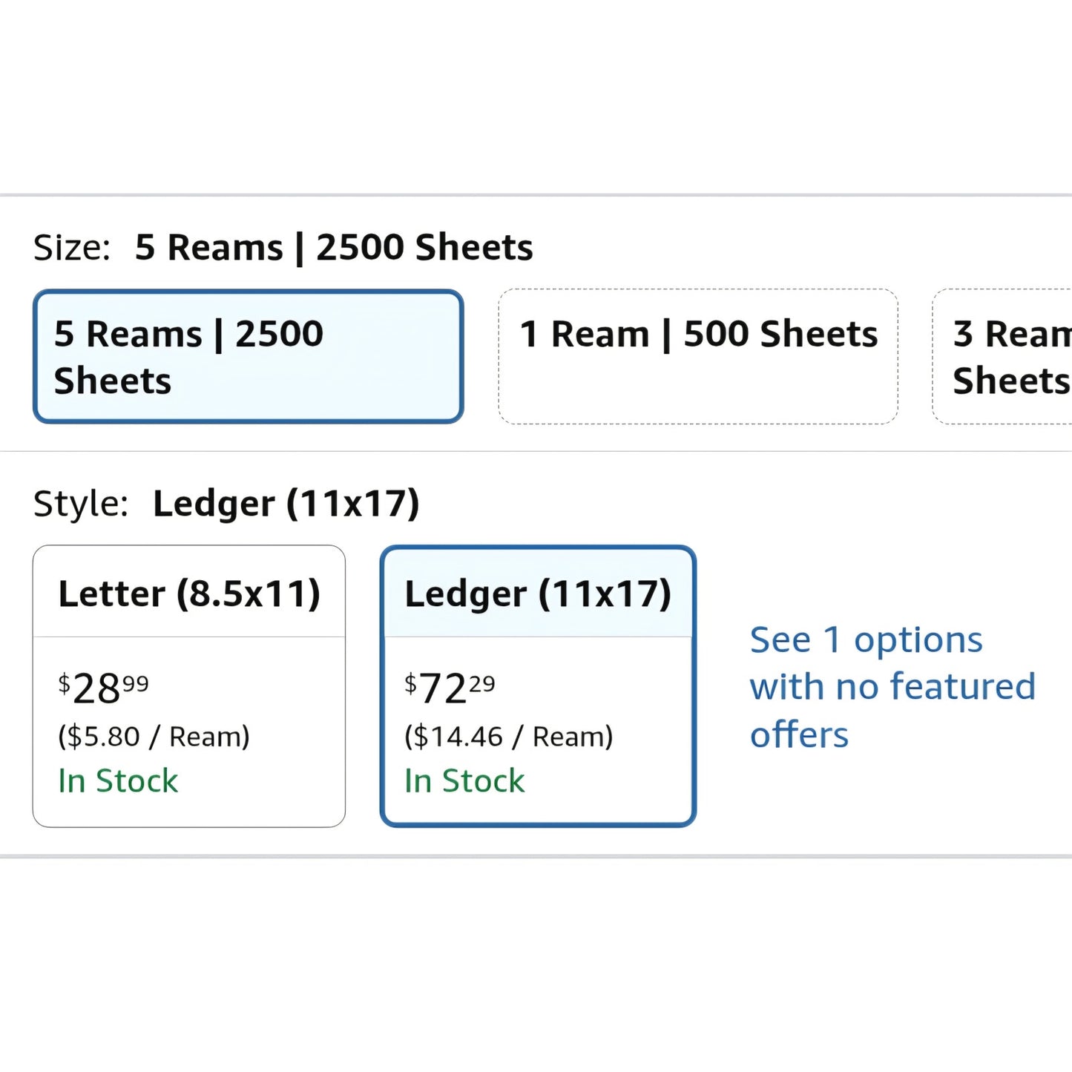
Task: Click the ($5.80 / Ream) unit price
Action: click(154, 737)
